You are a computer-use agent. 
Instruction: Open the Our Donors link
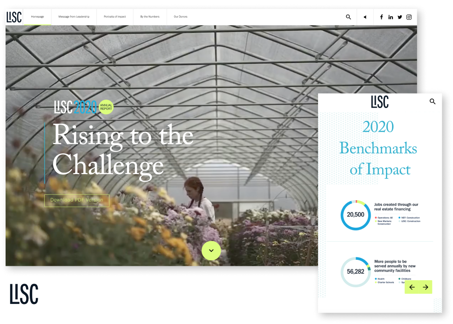click(180, 17)
